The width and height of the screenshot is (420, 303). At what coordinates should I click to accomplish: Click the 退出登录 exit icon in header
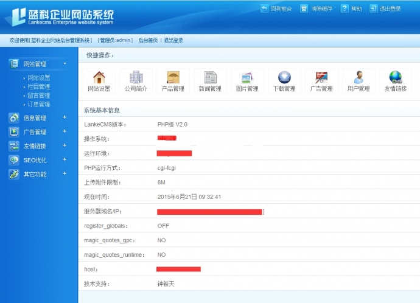(x=373, y=9)
